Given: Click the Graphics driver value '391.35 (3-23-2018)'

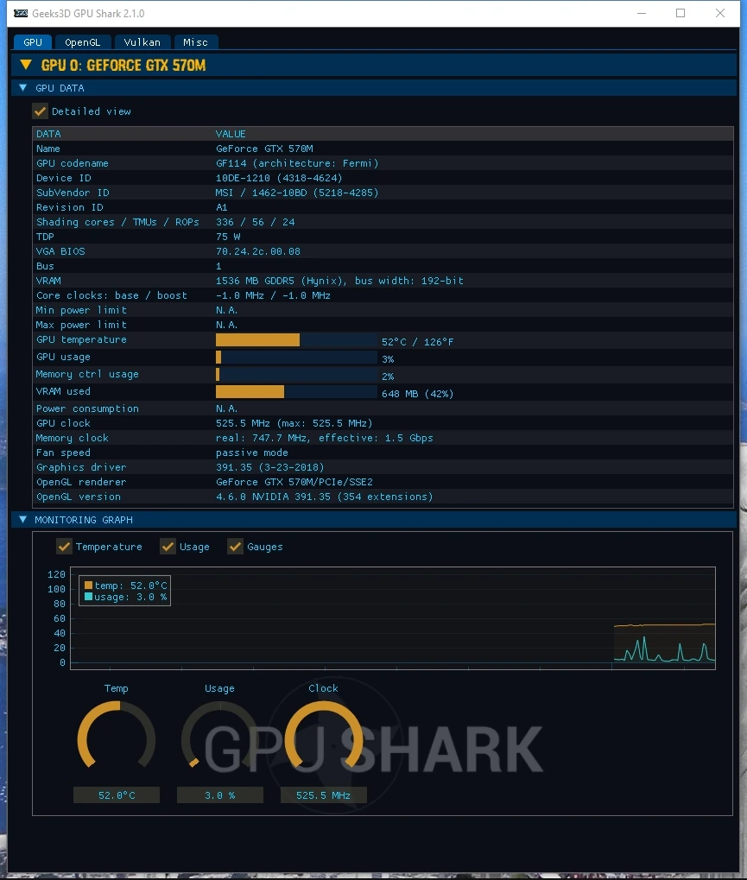Looking at the screenshot, I should coord(270,467).
